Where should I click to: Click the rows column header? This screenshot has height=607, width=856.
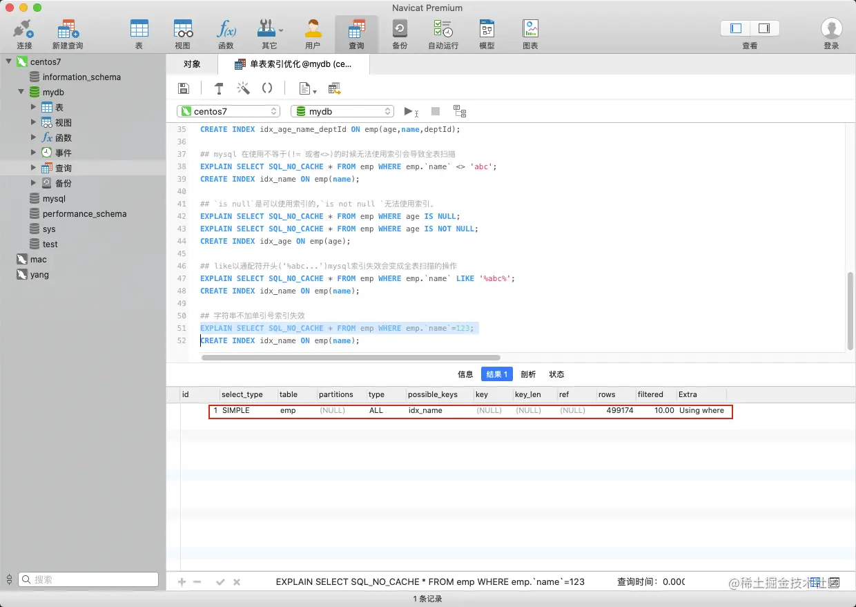pos(616,394)
